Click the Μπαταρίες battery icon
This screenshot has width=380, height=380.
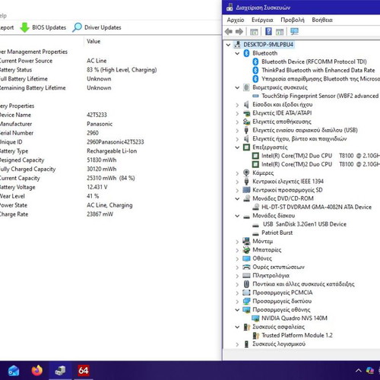click(246, 250)
